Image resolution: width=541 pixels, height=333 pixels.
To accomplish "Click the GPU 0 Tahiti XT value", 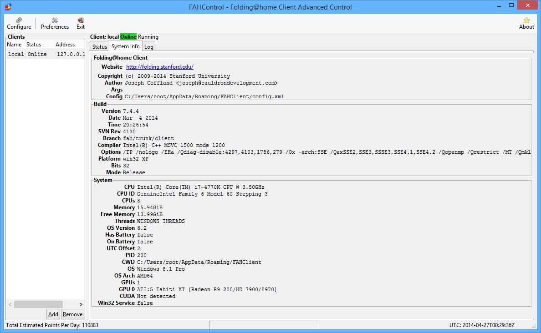I will 207,290.
